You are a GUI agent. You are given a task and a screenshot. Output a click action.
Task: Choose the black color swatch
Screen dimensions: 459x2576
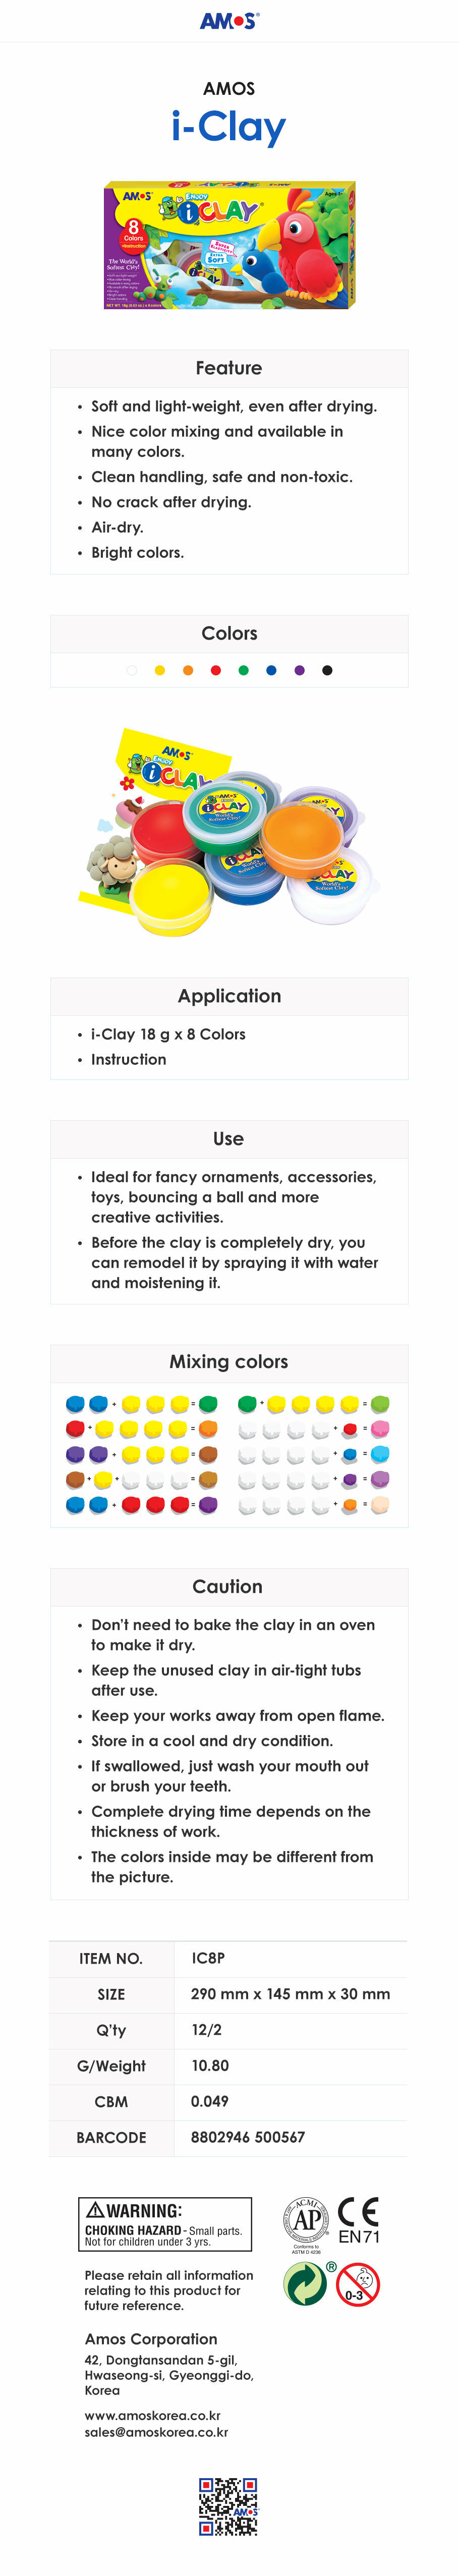tap(327, 670)
